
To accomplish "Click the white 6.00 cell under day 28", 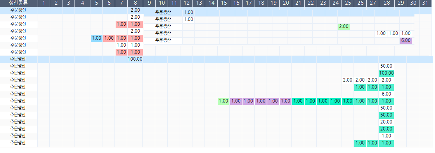I will [386, 94].
